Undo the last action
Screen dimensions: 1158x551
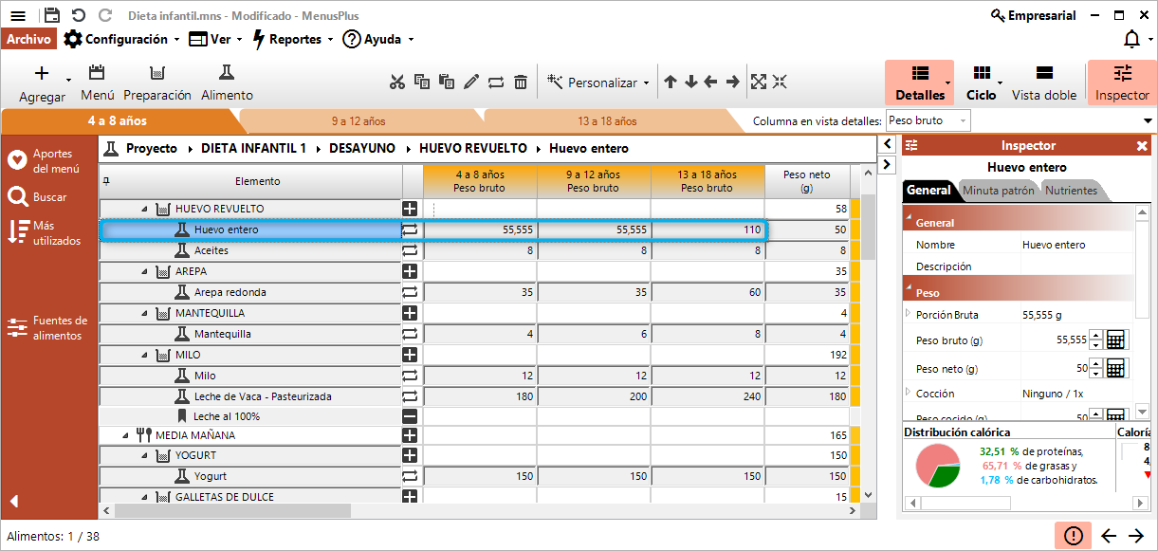pos(78,15)
